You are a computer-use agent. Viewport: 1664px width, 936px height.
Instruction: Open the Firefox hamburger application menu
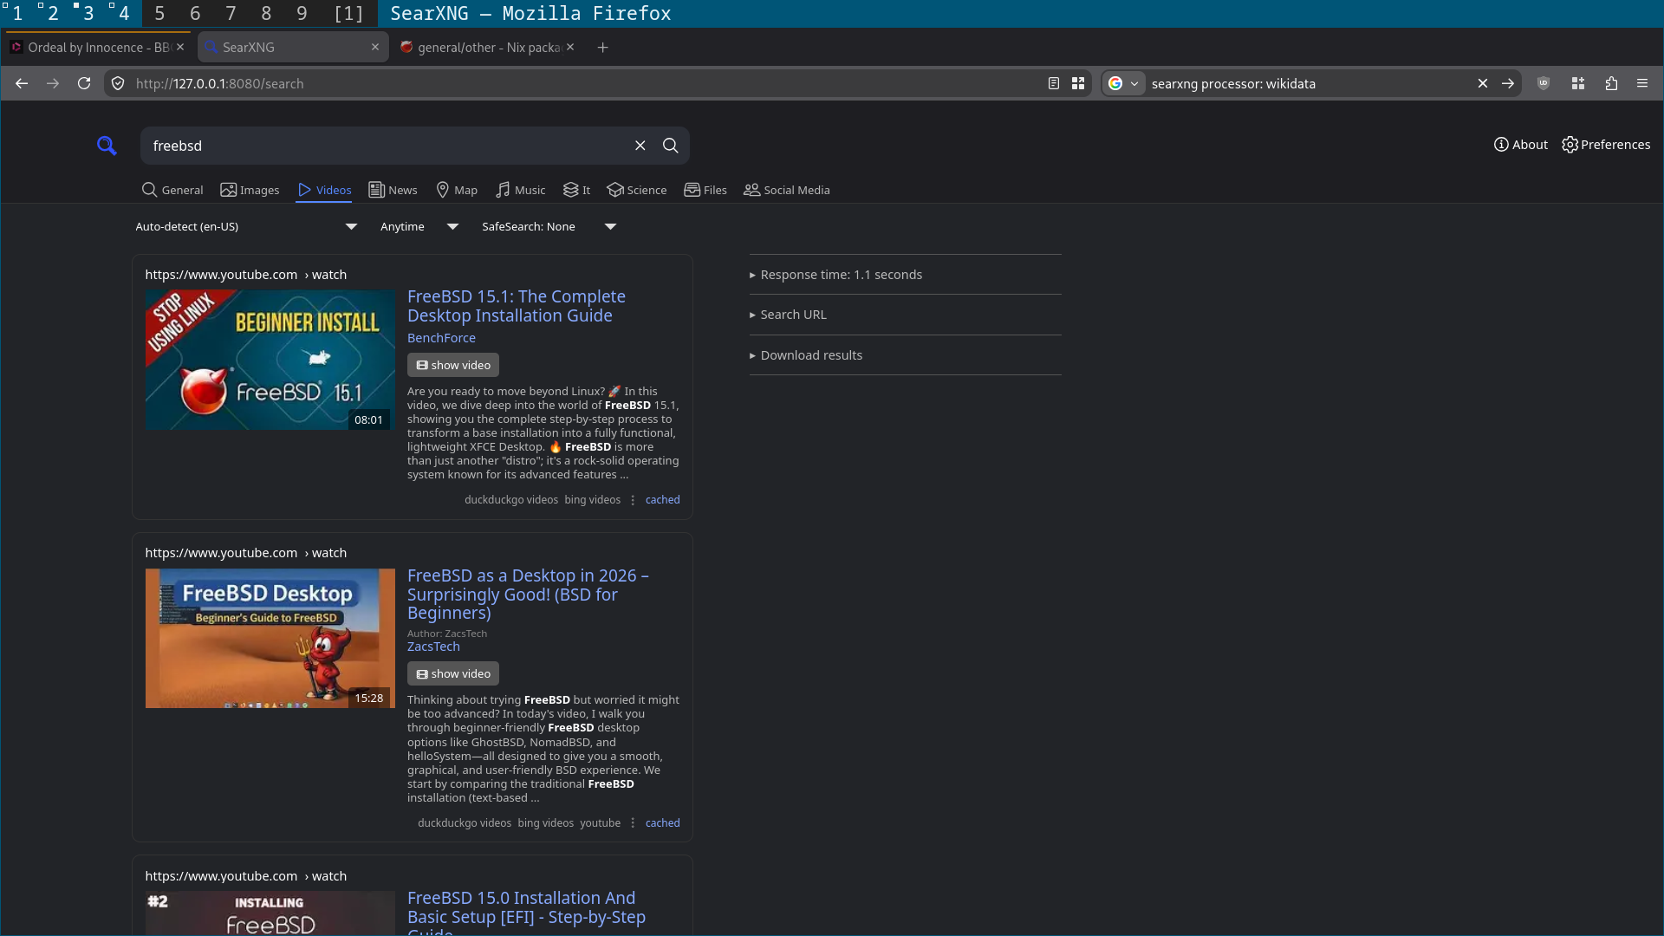1642,83
